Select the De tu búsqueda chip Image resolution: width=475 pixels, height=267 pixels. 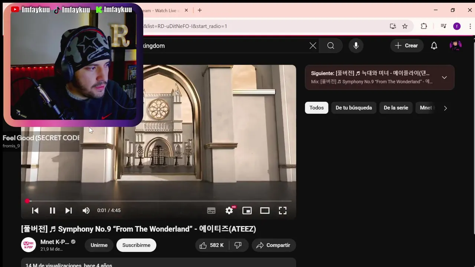tap(354, 108)
